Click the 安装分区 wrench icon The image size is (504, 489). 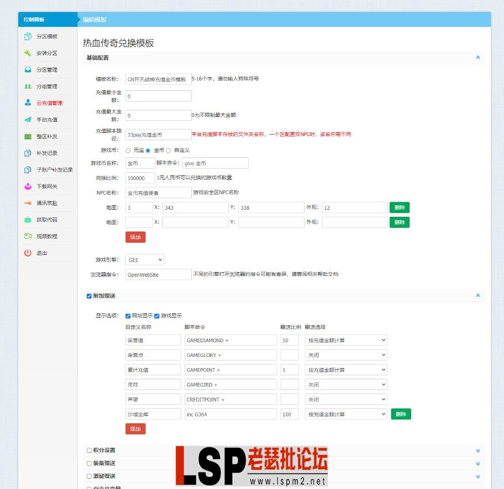[28, 53]
